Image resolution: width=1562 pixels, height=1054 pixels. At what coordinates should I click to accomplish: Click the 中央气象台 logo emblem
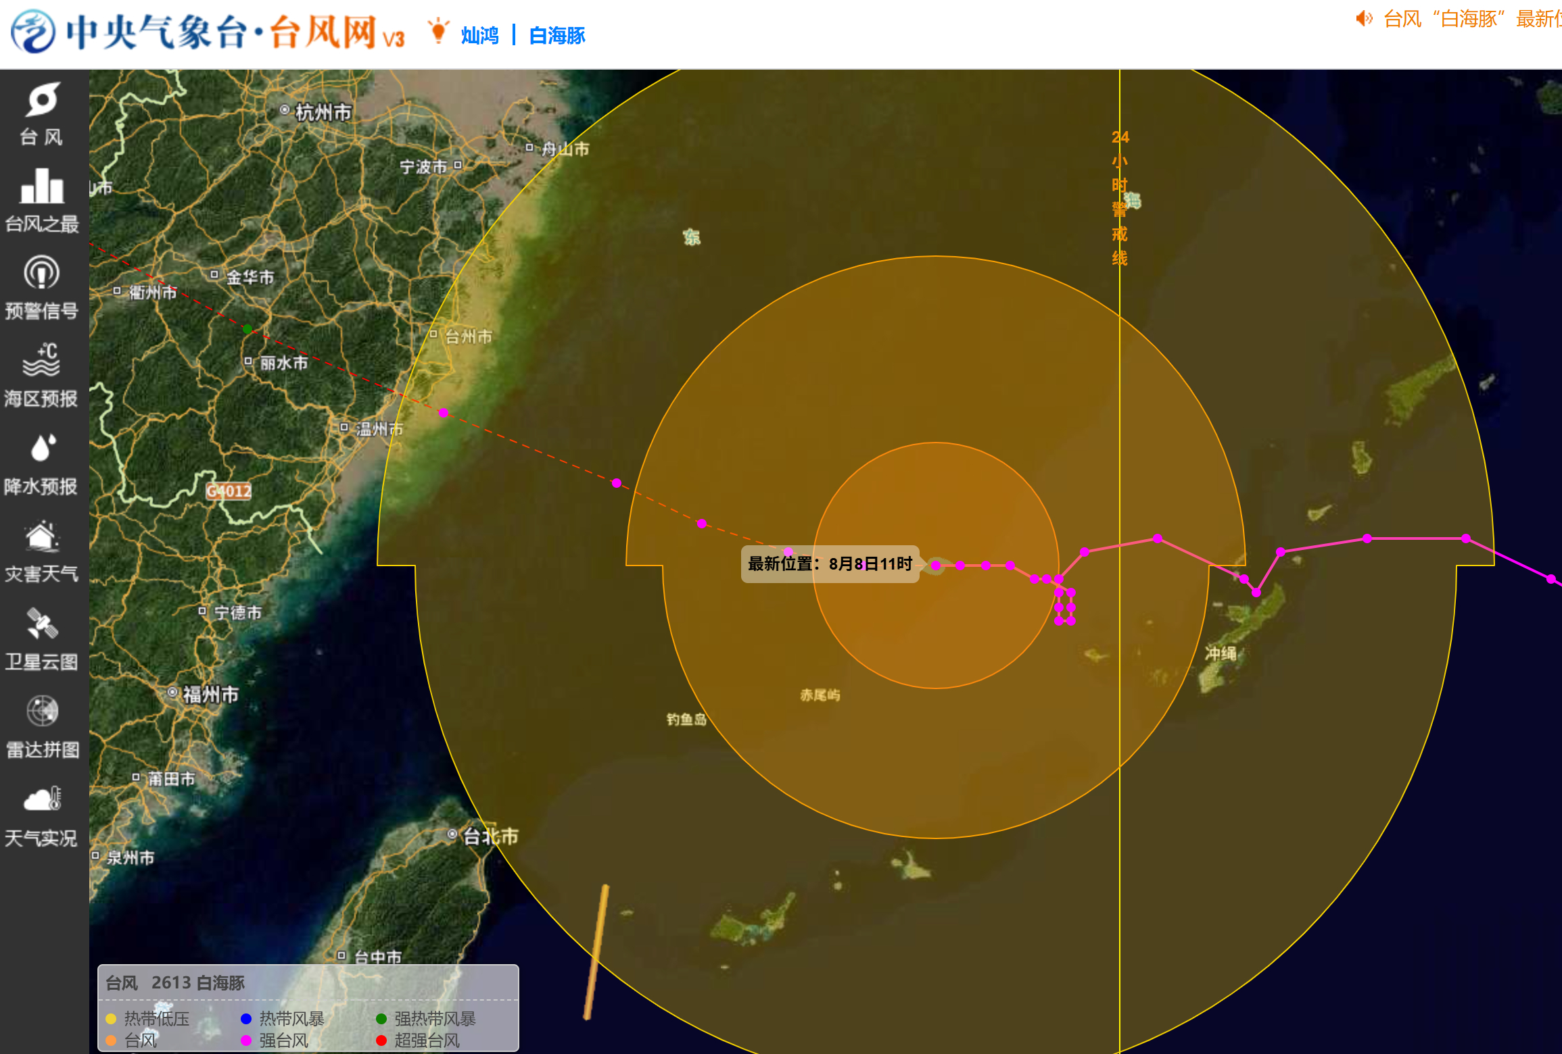click(x=34, y=32)
